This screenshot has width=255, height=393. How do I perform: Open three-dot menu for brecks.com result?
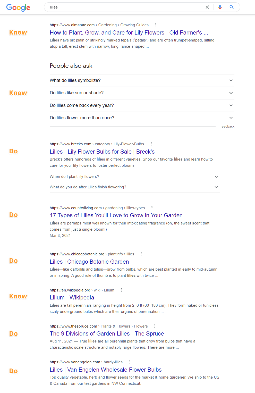pyautogui.click(x=151, y=144)
